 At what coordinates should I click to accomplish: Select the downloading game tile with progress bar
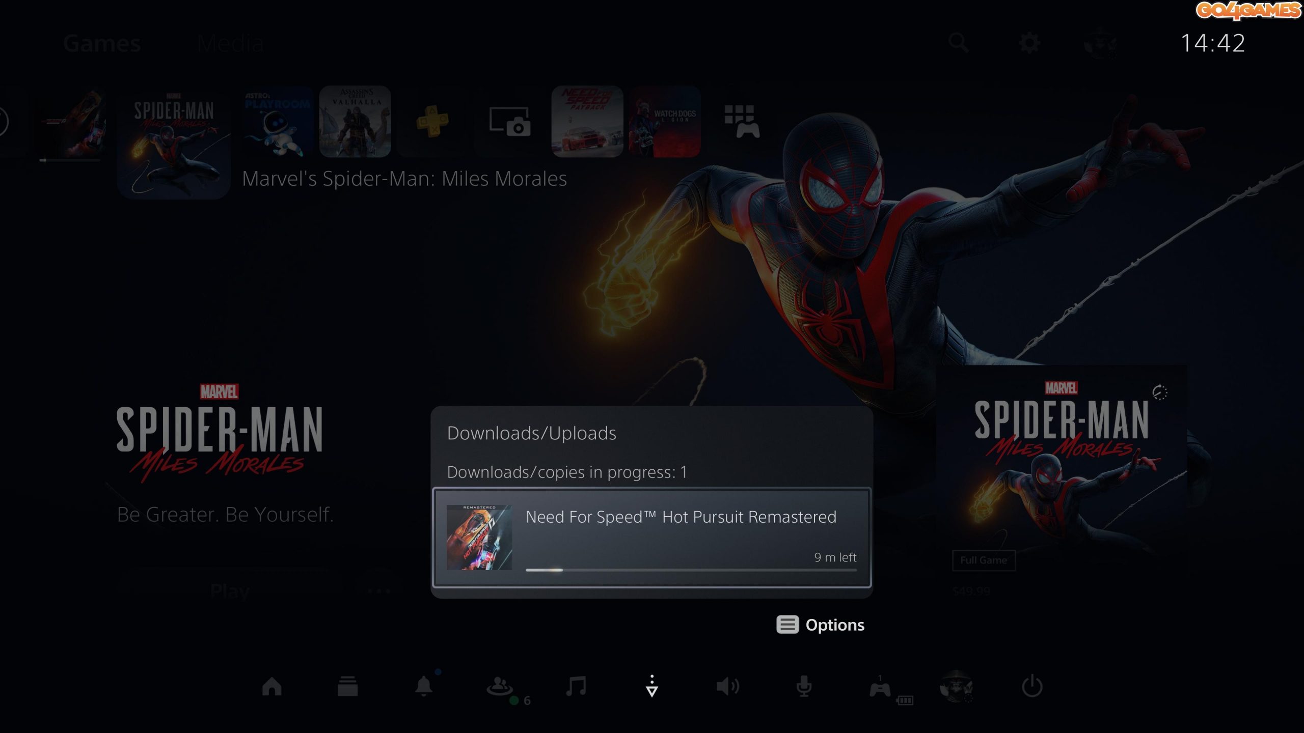pyautogui.click(x=70, y=121)
